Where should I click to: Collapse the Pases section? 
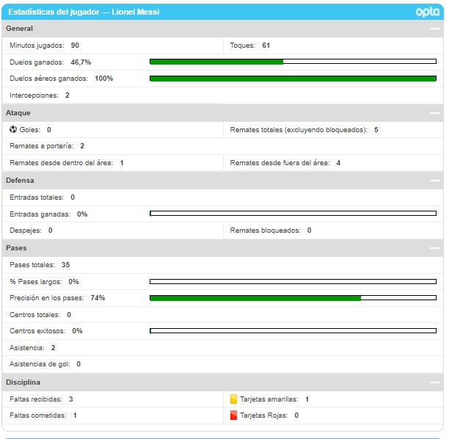[x=434, y=248]
